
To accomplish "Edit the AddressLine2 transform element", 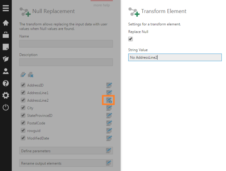I will point(109,100).
